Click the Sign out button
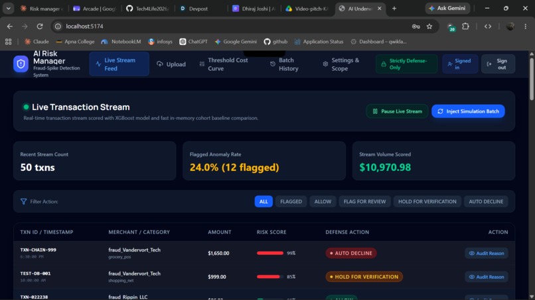The height and width of the screenshot is (300, 535). 498,64
